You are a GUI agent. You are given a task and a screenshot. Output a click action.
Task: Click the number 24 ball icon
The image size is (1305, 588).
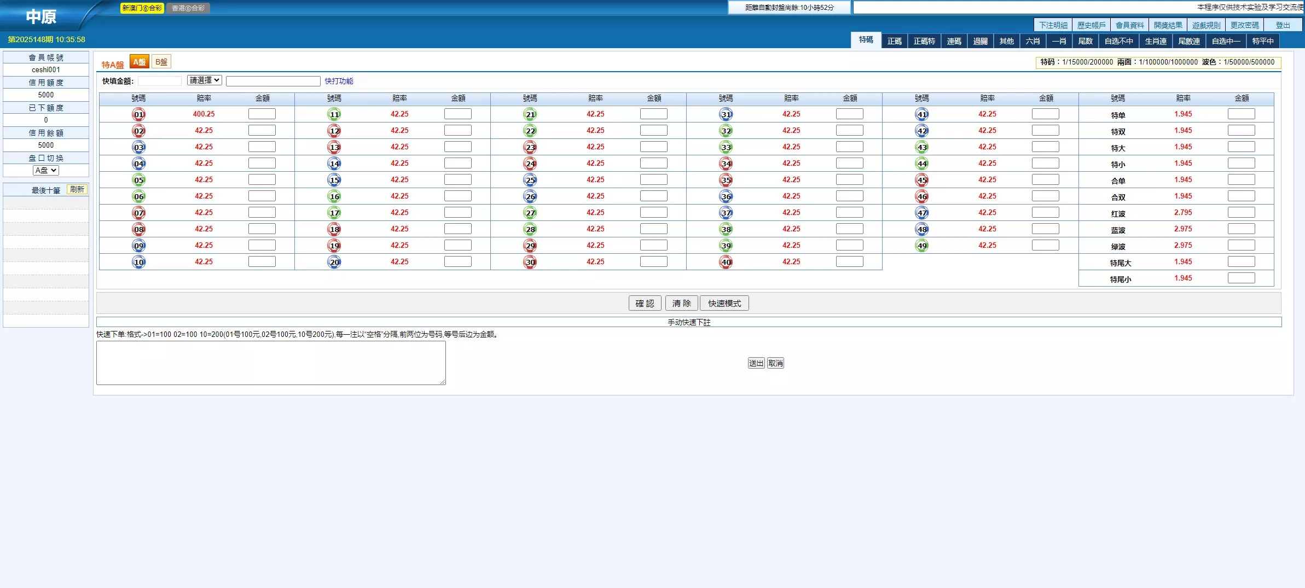(x=530, y=164)
